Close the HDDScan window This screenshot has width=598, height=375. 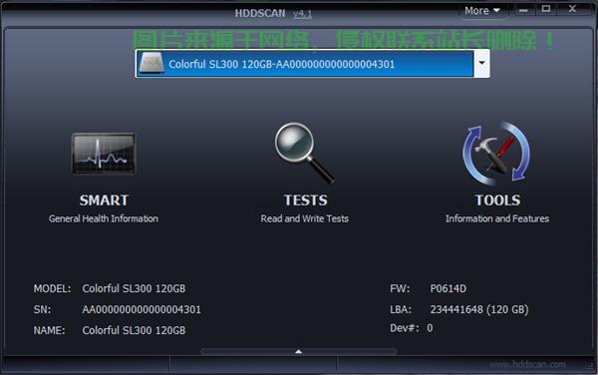point(572,9)
